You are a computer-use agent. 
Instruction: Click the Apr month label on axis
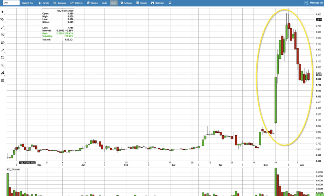tap(220, 165)
